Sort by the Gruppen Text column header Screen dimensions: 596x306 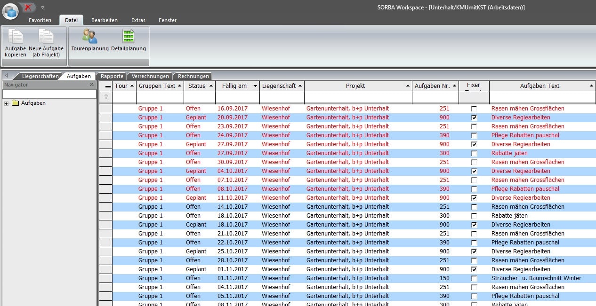[160, 86]
